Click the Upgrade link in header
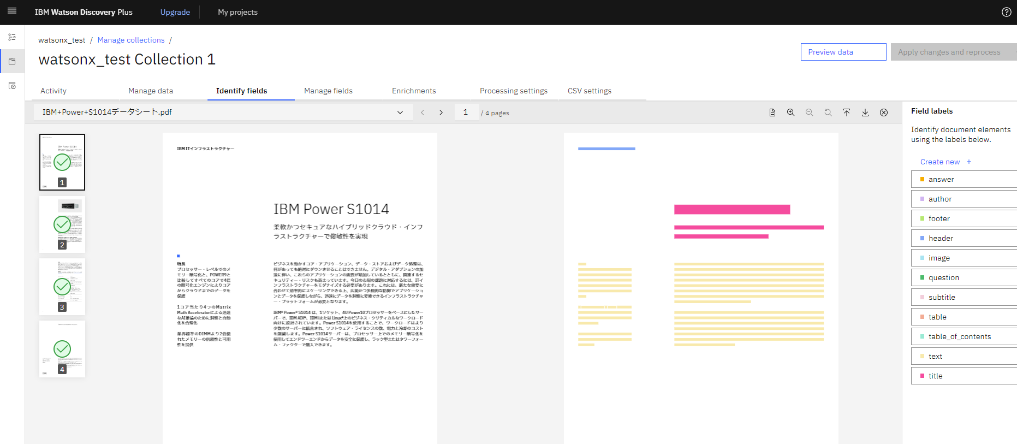Image resolution: width=1017 pixels, height=444 pixels. (x=175, y=12)
